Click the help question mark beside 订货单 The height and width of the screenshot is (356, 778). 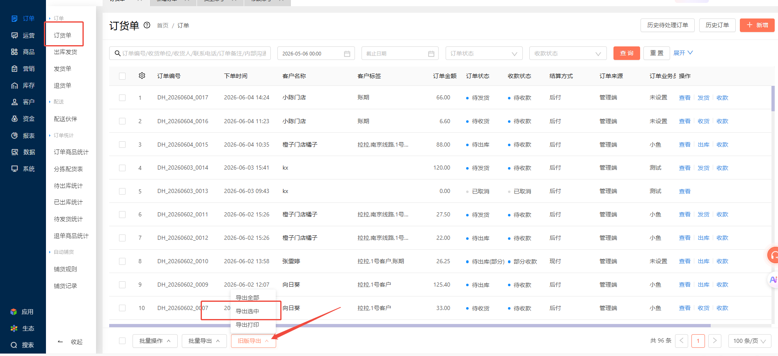tap(147, 25)
